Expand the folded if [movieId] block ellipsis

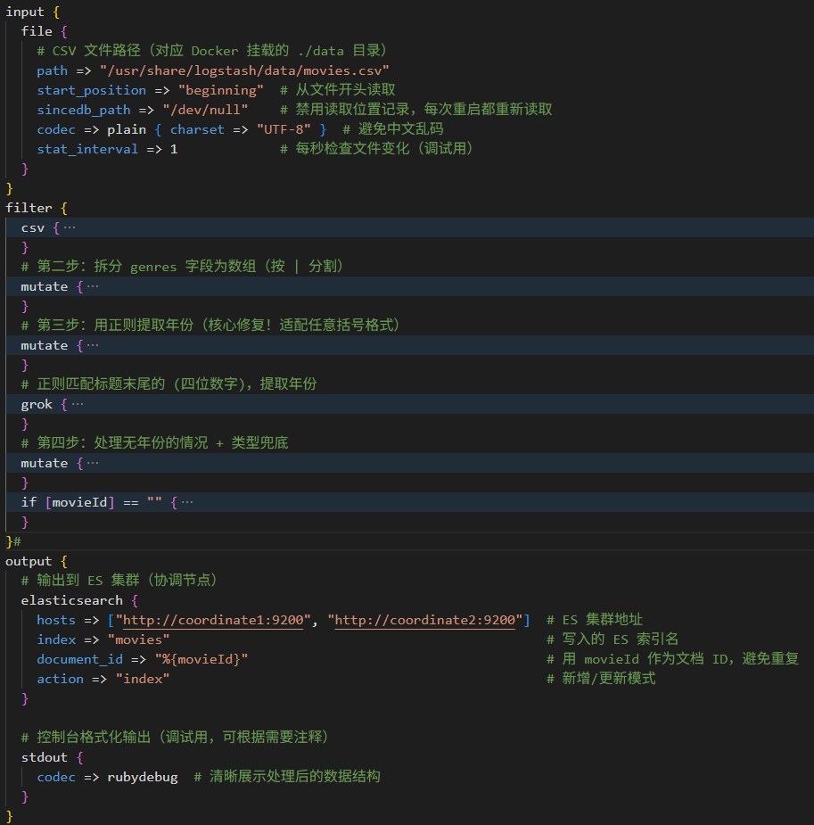point(186,502)
